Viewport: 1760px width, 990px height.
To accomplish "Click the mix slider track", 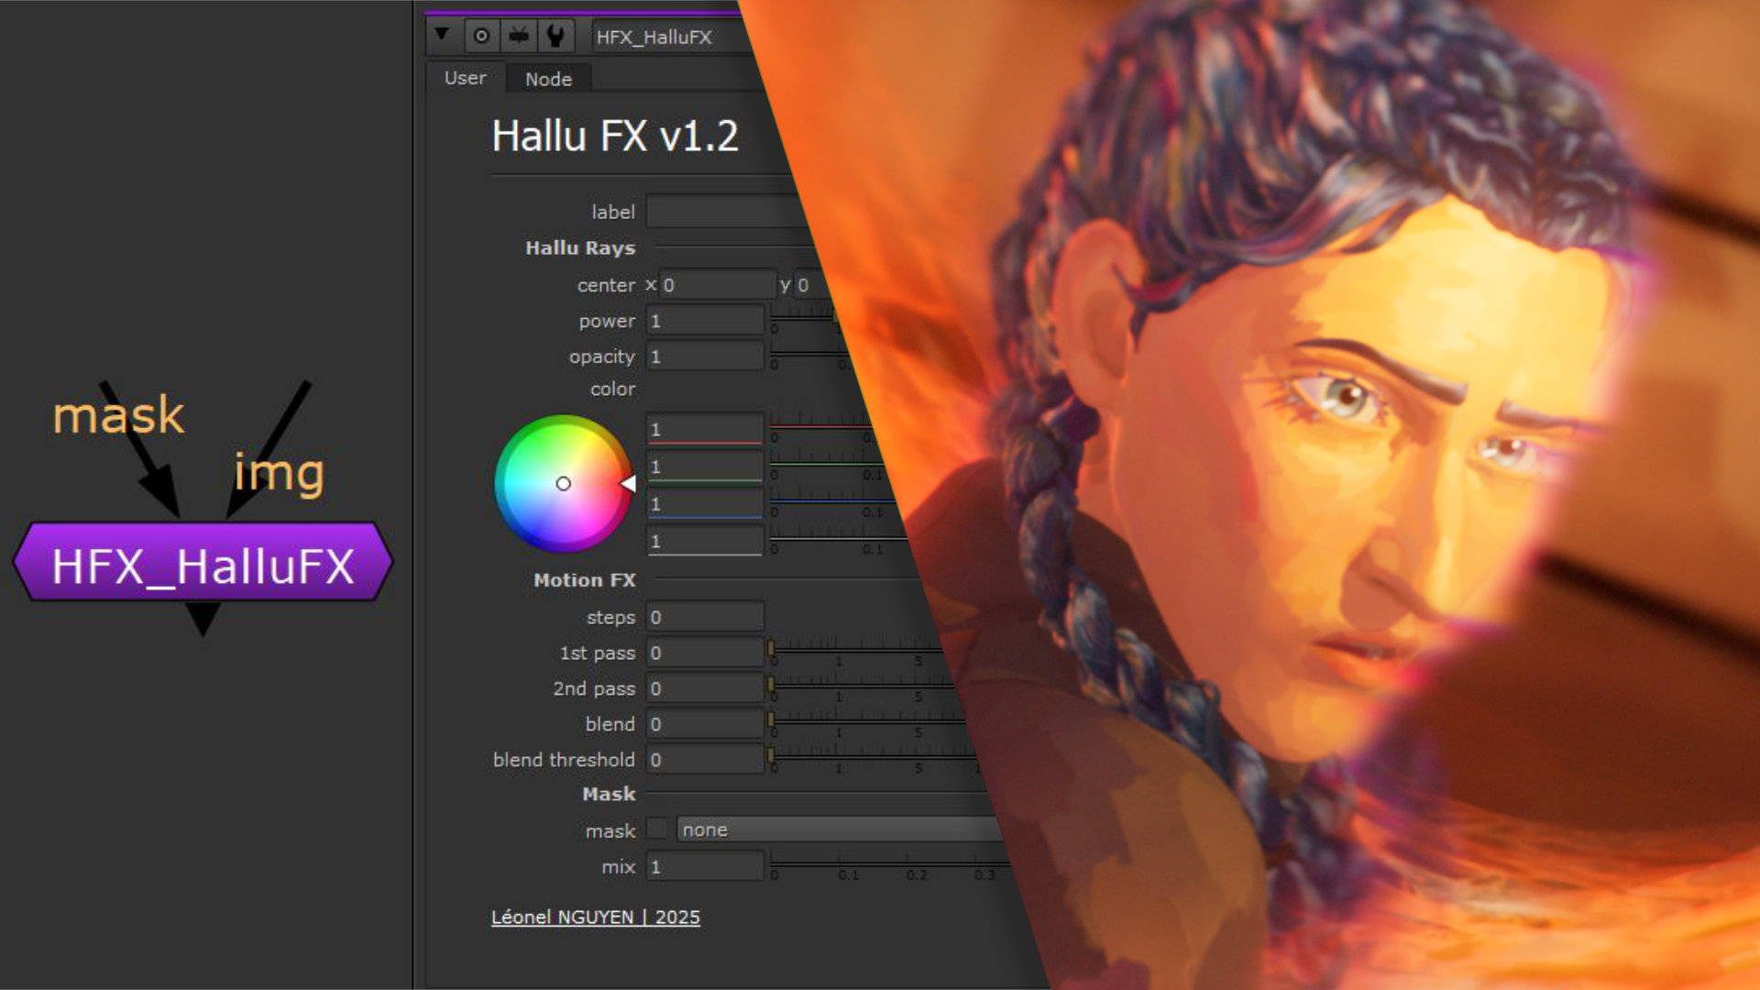I will (x=880, y=863).
